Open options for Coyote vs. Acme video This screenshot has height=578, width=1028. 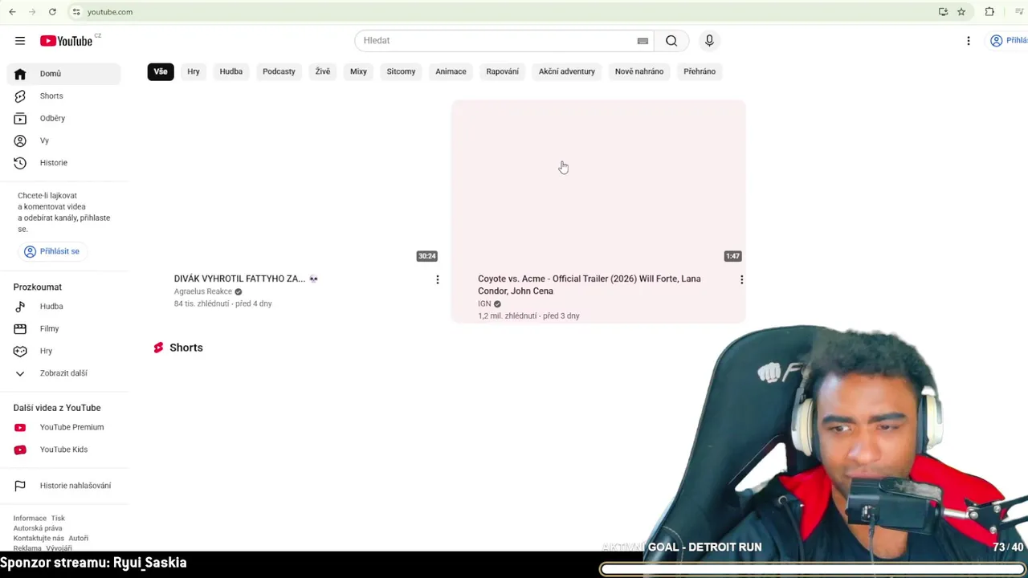tap(741, 279)
